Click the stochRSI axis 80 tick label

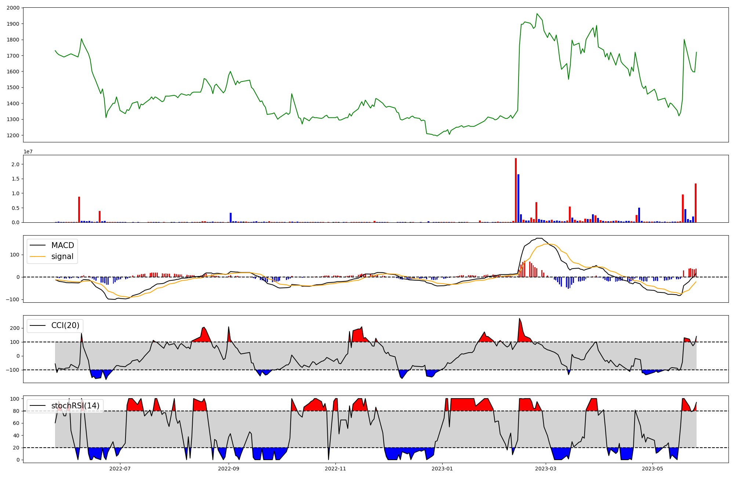(17, 411)
